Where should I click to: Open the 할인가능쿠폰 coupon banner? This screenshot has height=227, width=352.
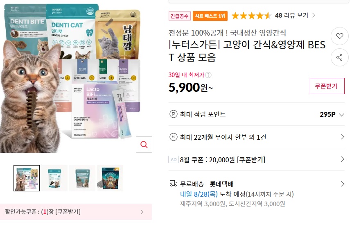pyautogui.click(x=76, y=212)
